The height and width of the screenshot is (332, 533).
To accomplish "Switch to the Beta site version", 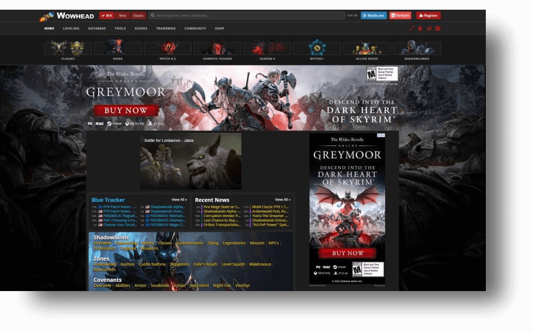I will (123, 15).
